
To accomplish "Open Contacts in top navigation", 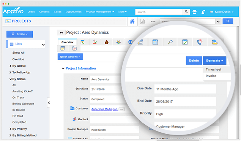I will point(44,12).
